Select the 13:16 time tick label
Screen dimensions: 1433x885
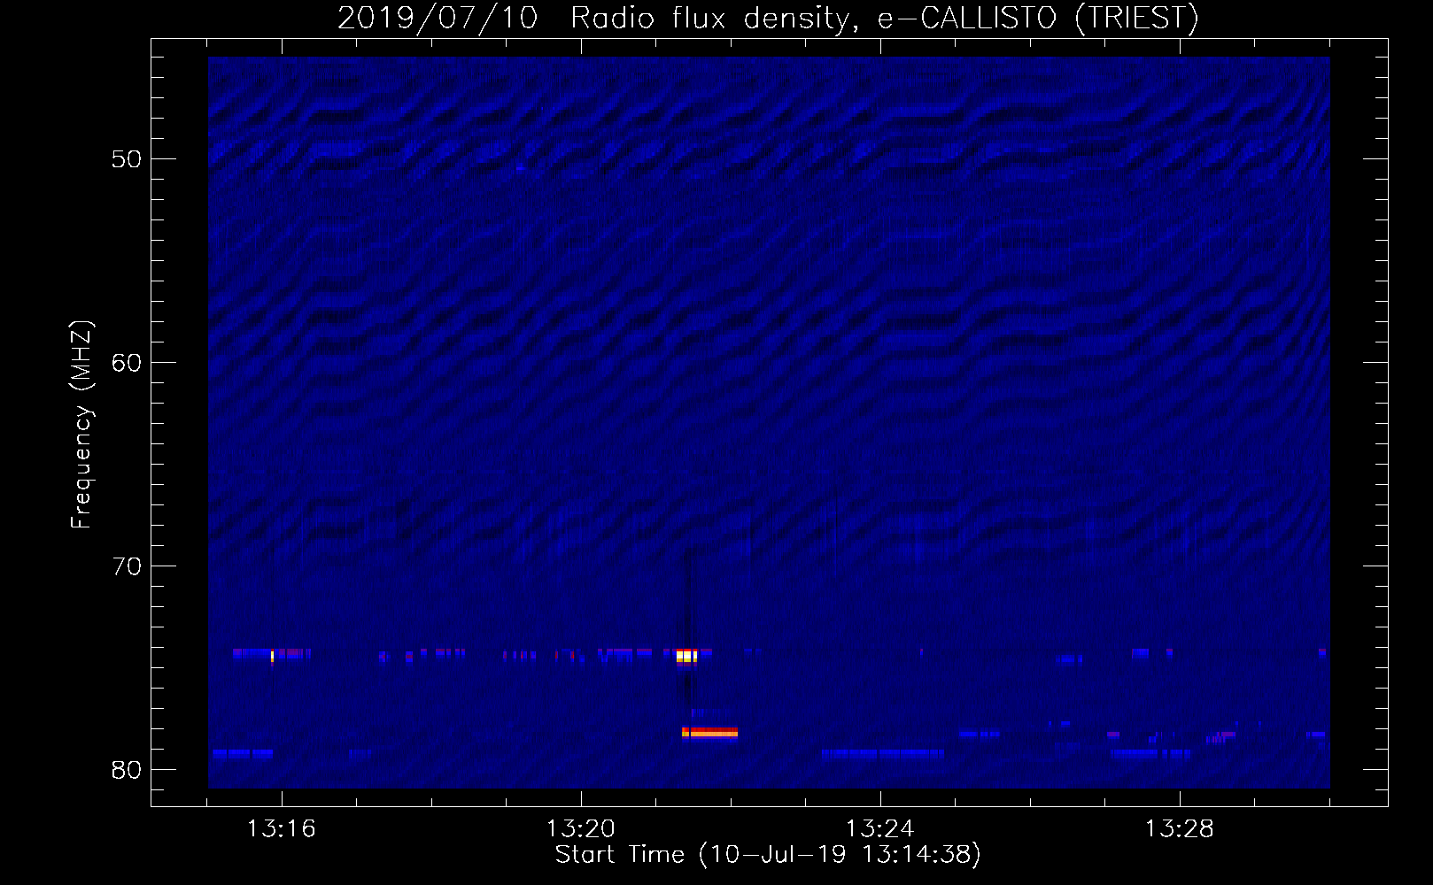(282, 830)
